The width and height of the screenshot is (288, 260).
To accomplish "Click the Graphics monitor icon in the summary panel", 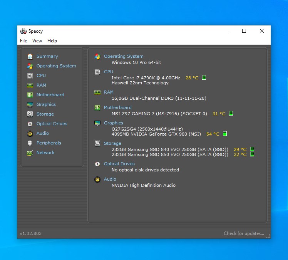I will [97, 123].
